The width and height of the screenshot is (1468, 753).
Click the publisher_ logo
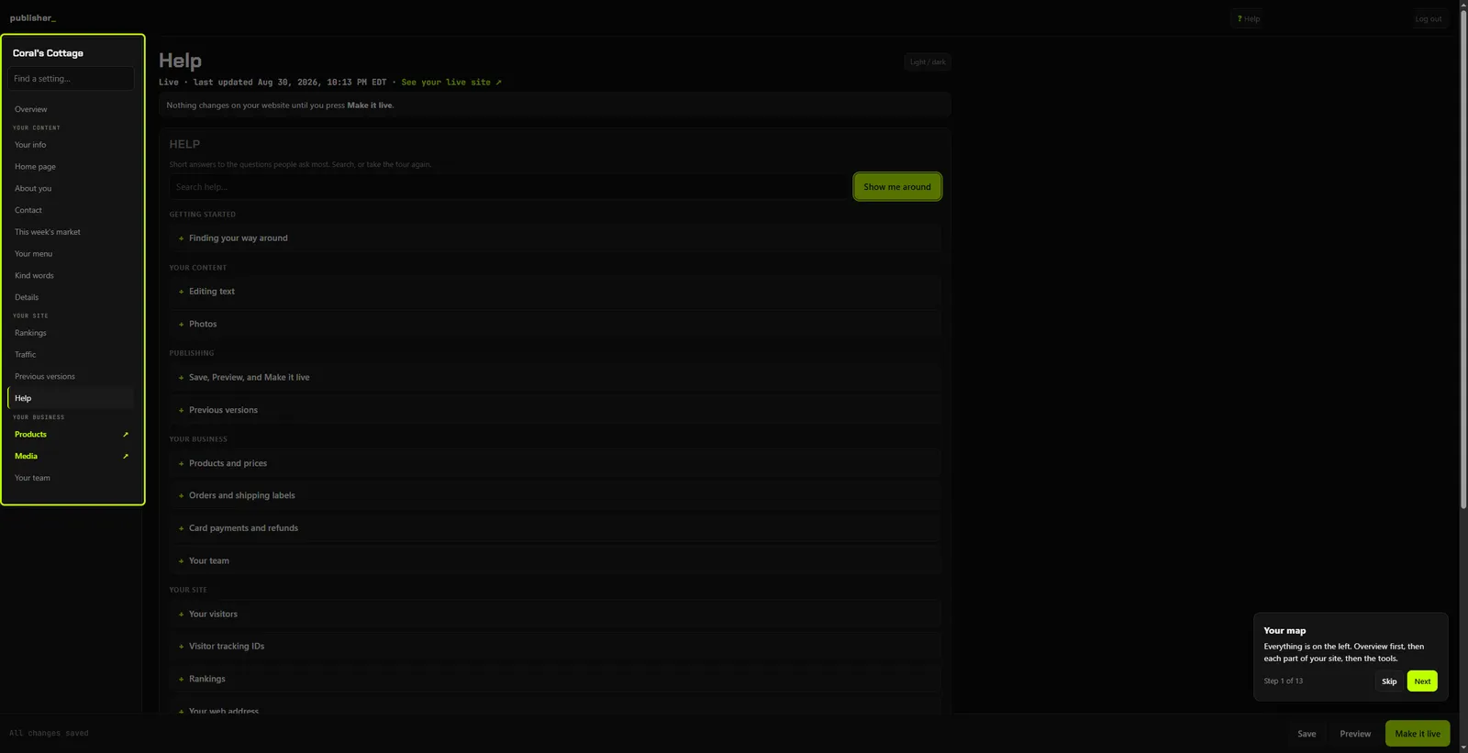tap(33, 18)
